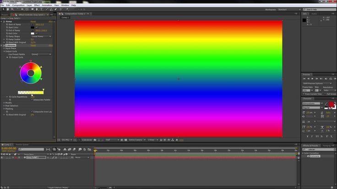This screenshot has width=337, height=189.
Task: Select the Rectangle shape tool
Action: pos(33,10)
